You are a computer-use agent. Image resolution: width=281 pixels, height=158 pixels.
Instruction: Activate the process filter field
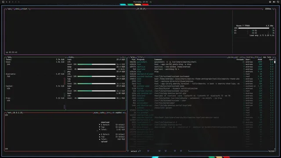140,57
